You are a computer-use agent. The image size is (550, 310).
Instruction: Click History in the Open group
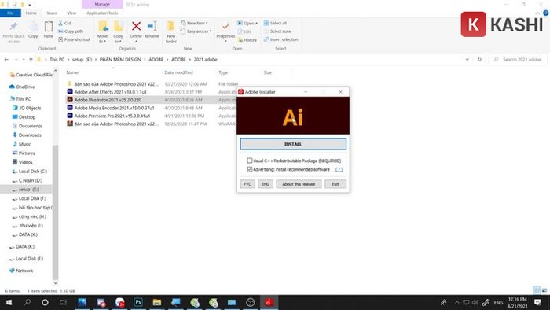tap(247, 40)
